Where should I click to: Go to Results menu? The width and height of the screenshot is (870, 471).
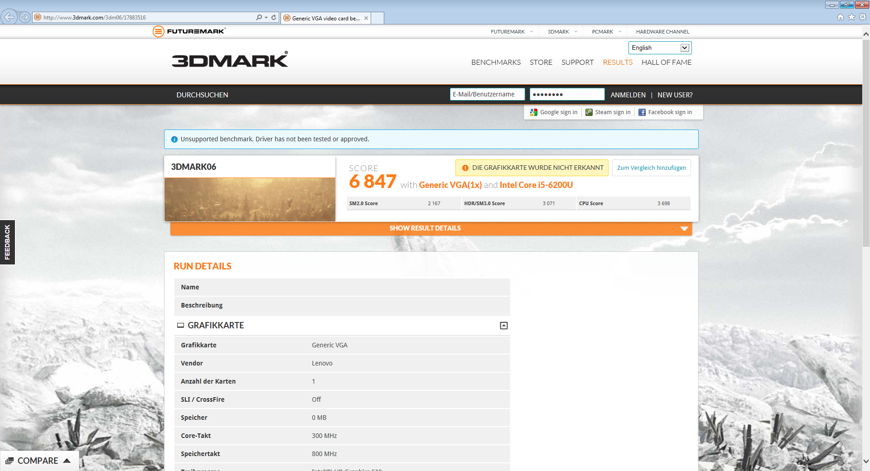pos(618,62)
